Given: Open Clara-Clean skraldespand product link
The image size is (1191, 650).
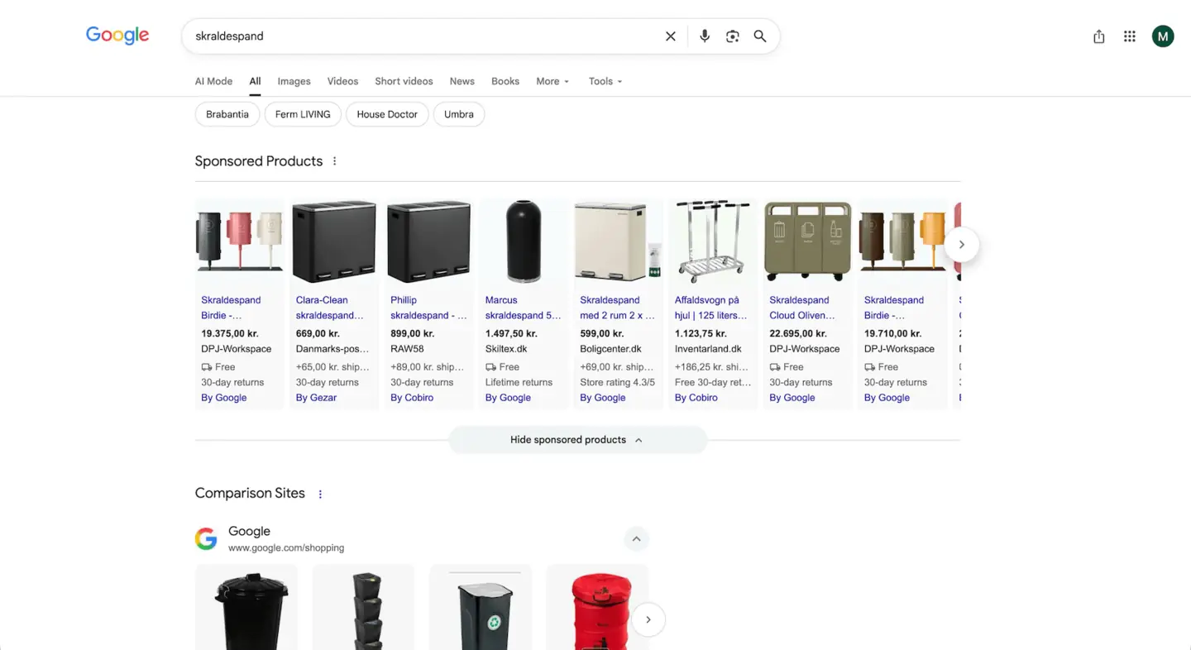Looking at the screenshot, I should 329,308.
